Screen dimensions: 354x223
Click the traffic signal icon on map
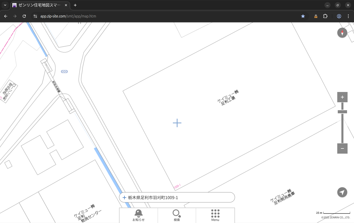pos(64,71)
